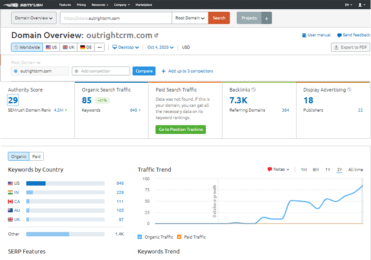The width and height of the screenshot is (371, 260).
Task: Click the outrightcrm.com domain field
Action: pyautogui.click(x=40, y=71)
